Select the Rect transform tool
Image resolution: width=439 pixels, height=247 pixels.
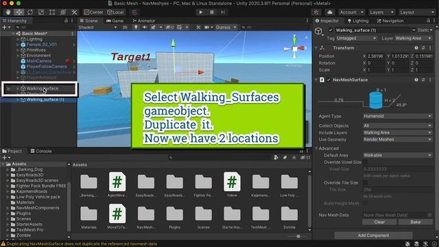point(52,12)
